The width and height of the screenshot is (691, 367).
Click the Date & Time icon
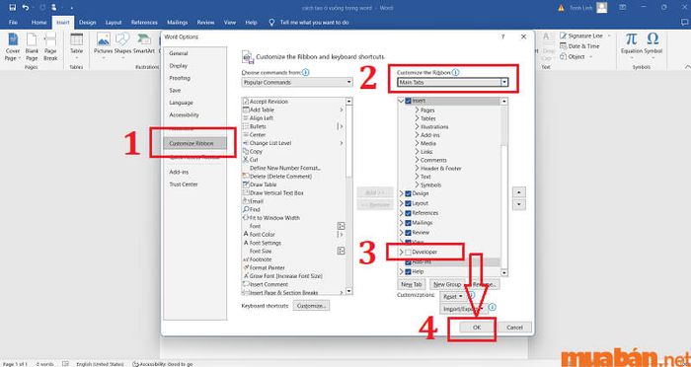click(563, 45)
